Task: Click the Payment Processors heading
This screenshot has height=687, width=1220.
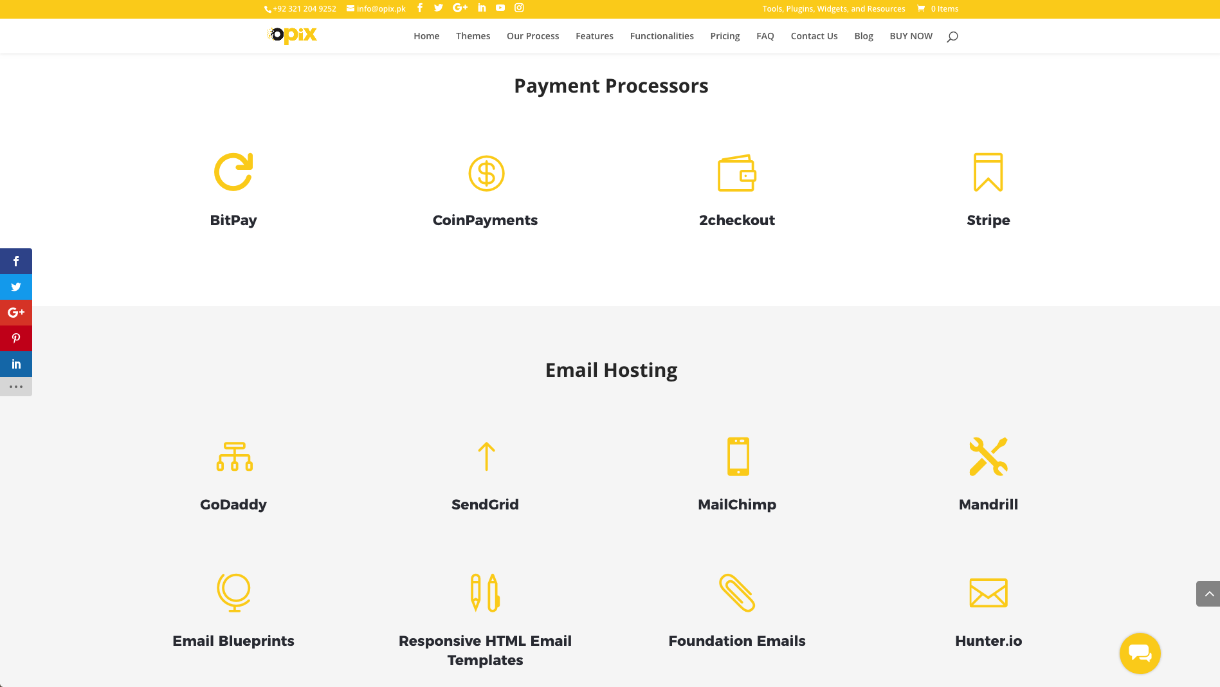Action: click(x=611, y=86)
